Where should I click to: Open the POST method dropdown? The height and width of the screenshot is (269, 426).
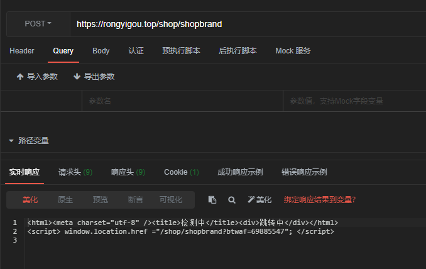pyautogui.click(x=38, y=24)
